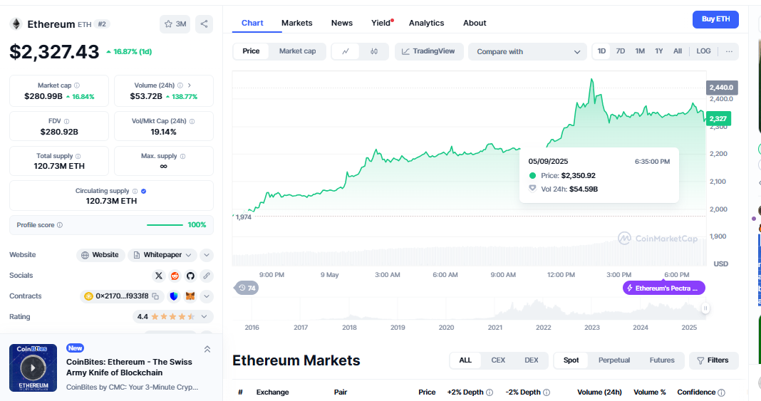Show Volume (24h) info icon
The image size is (761, 401).
(180, 85)
